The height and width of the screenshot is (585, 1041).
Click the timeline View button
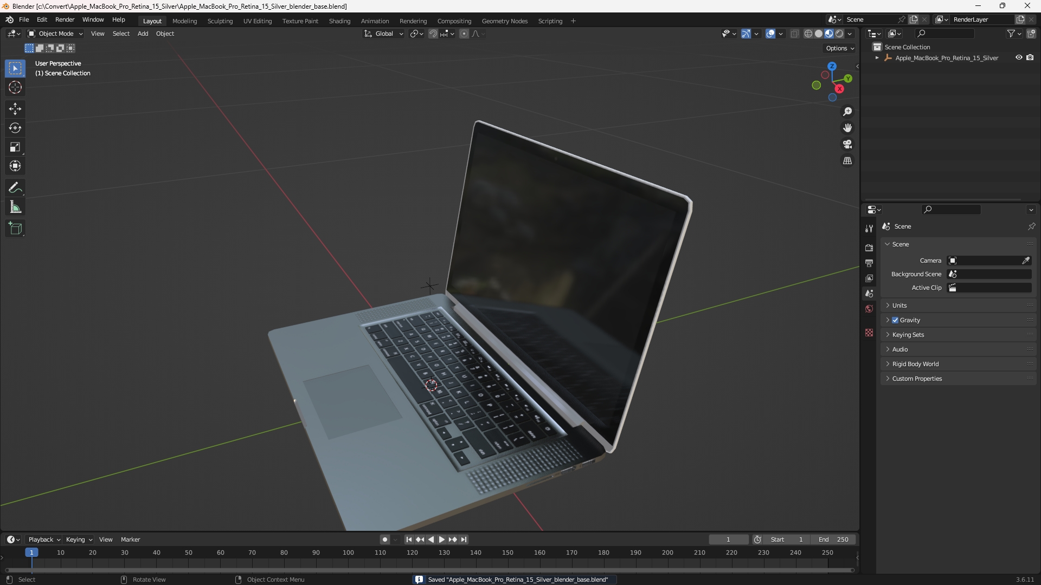(x=106, y=539)
